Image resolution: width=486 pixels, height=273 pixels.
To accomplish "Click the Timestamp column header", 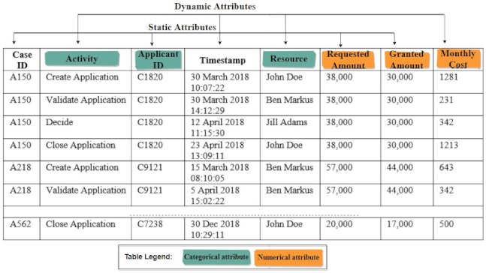I will 222,60.
